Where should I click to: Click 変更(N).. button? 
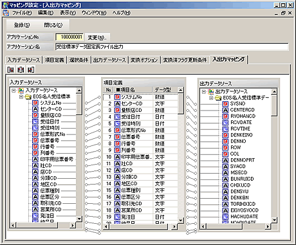[x=97, y=37]
